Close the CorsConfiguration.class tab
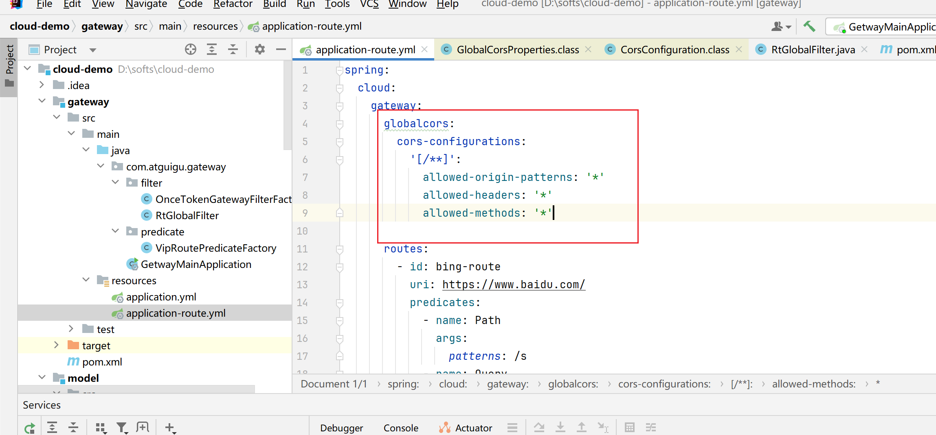This screenshot has width=936, height=435. point(739,49)
